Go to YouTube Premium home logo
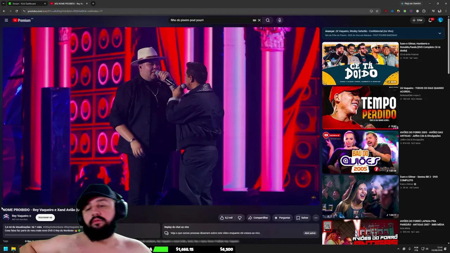 pyautogui.click(x=22, y=20)
